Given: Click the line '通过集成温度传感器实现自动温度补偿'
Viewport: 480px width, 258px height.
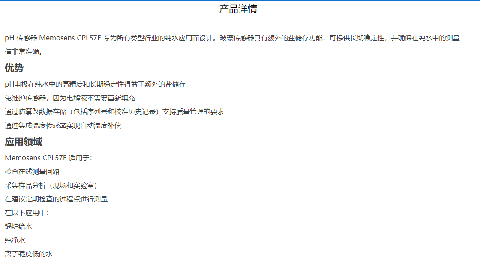Looking at the screenshot, I should tap(63, 126).
